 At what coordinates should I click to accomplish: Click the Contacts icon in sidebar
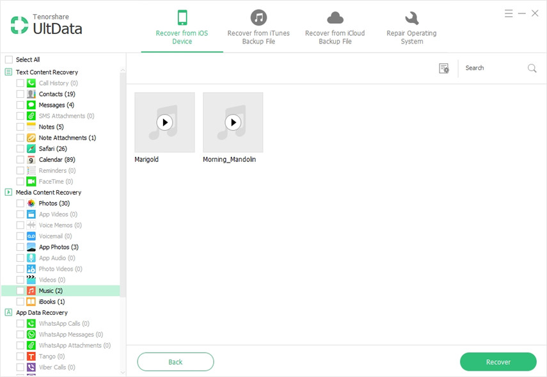point(31,94)
